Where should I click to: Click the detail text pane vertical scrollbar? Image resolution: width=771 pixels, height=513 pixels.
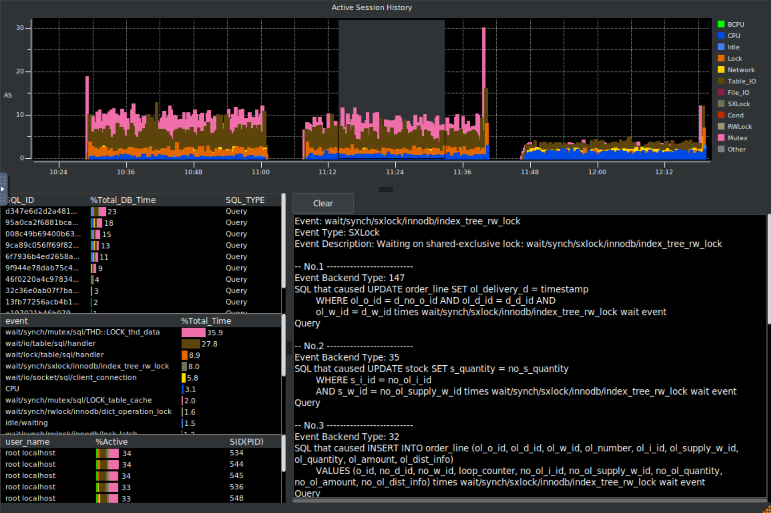[768, 269]
